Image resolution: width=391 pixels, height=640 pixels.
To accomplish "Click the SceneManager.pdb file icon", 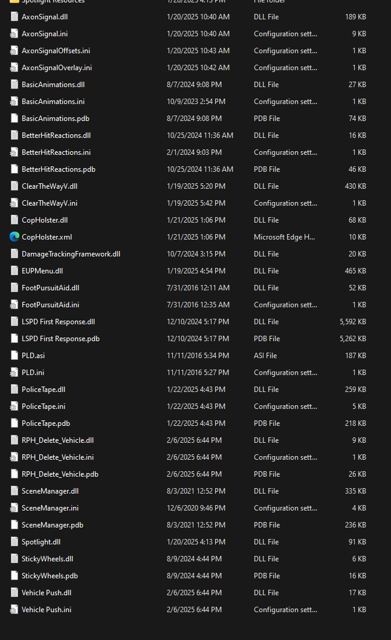I will (x=15, y=525).
